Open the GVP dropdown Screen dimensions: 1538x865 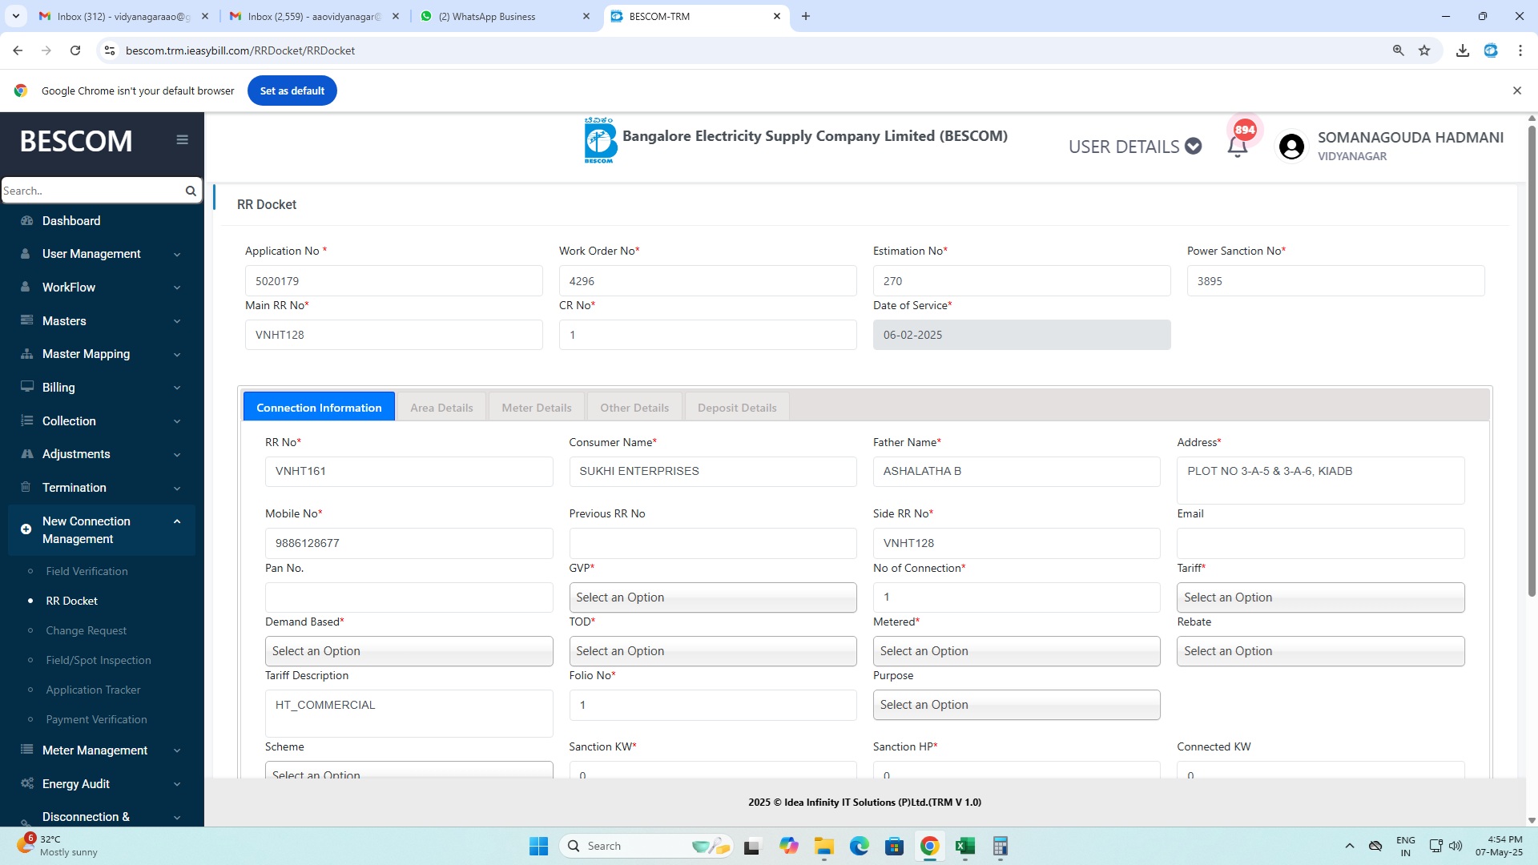point(712,597)
